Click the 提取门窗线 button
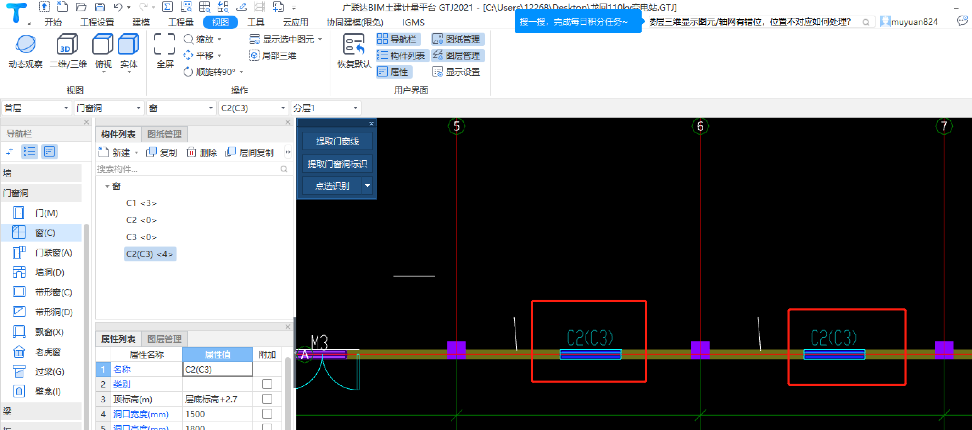 point(337,141)
